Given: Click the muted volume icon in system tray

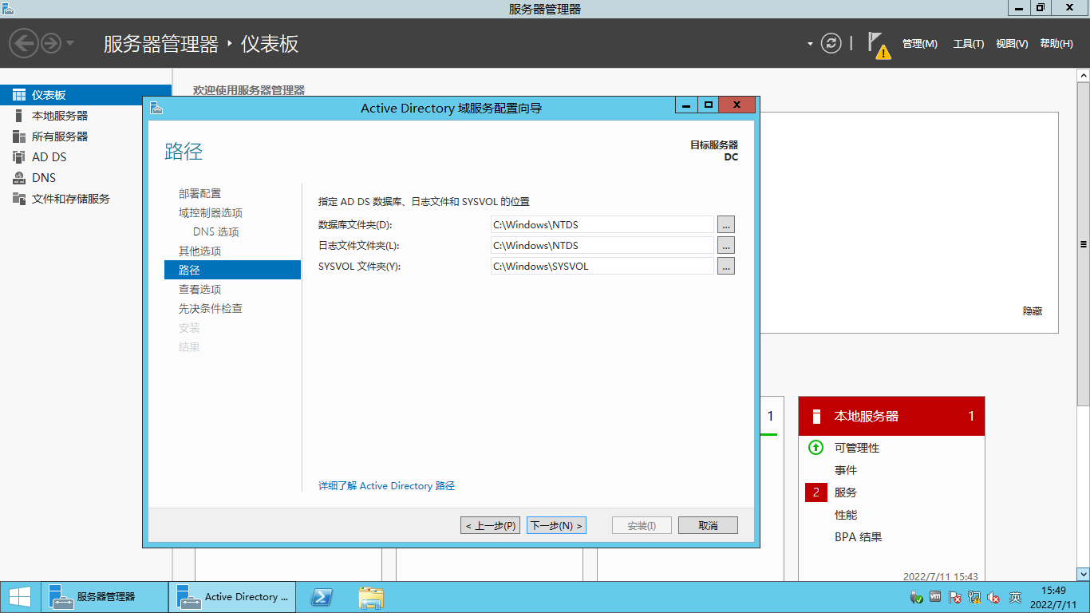Looking at the screenshot, I should 993,595.
